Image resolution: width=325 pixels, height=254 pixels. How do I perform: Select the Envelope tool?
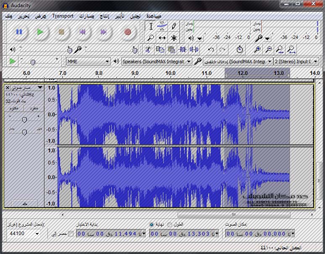point(162,26)
